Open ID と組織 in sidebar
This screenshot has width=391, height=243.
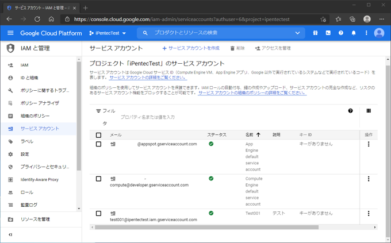pyautogui.click(x=29, y=78)
